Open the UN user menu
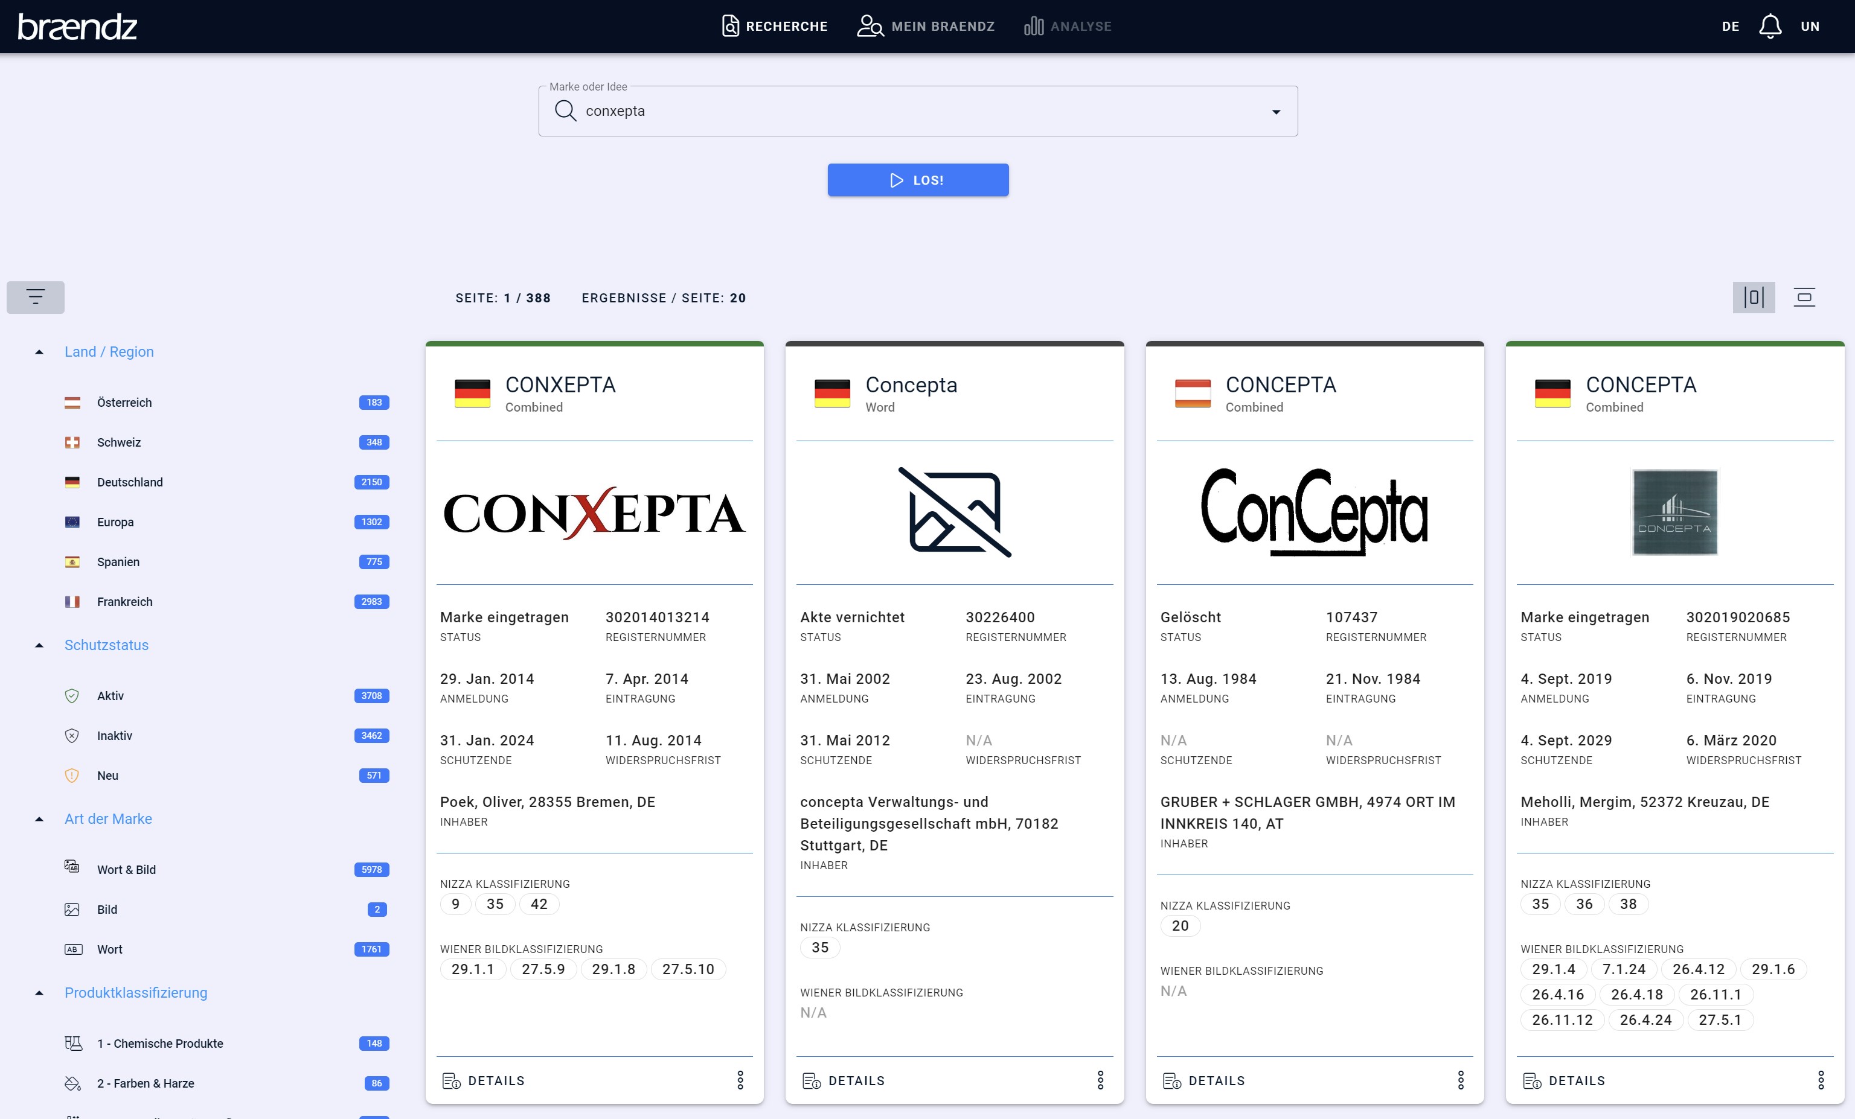This screenshot has height=1119, width=1855. [1810, 27]
